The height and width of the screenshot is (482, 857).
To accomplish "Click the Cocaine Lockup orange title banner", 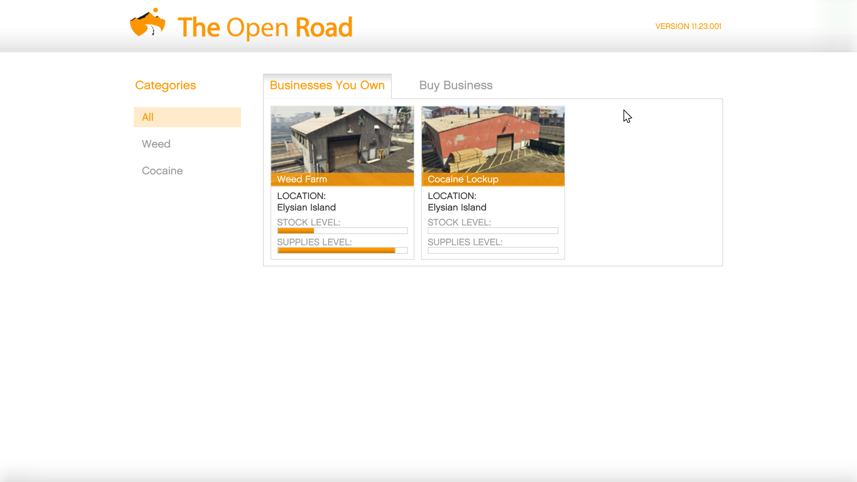I will (x=493, y=179).
